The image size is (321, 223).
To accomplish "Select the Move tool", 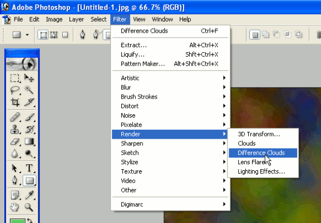I will click(29, 78).
